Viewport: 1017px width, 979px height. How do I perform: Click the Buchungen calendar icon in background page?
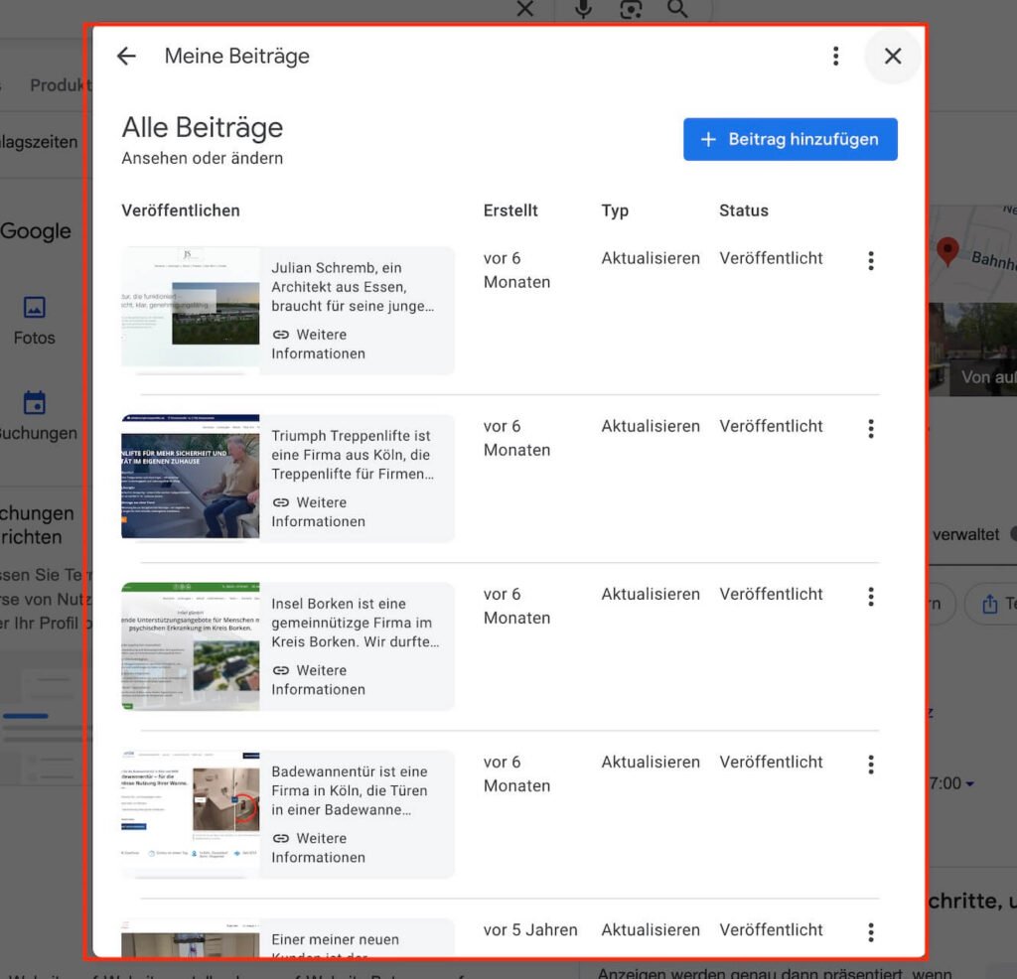(x=35, y=402)
